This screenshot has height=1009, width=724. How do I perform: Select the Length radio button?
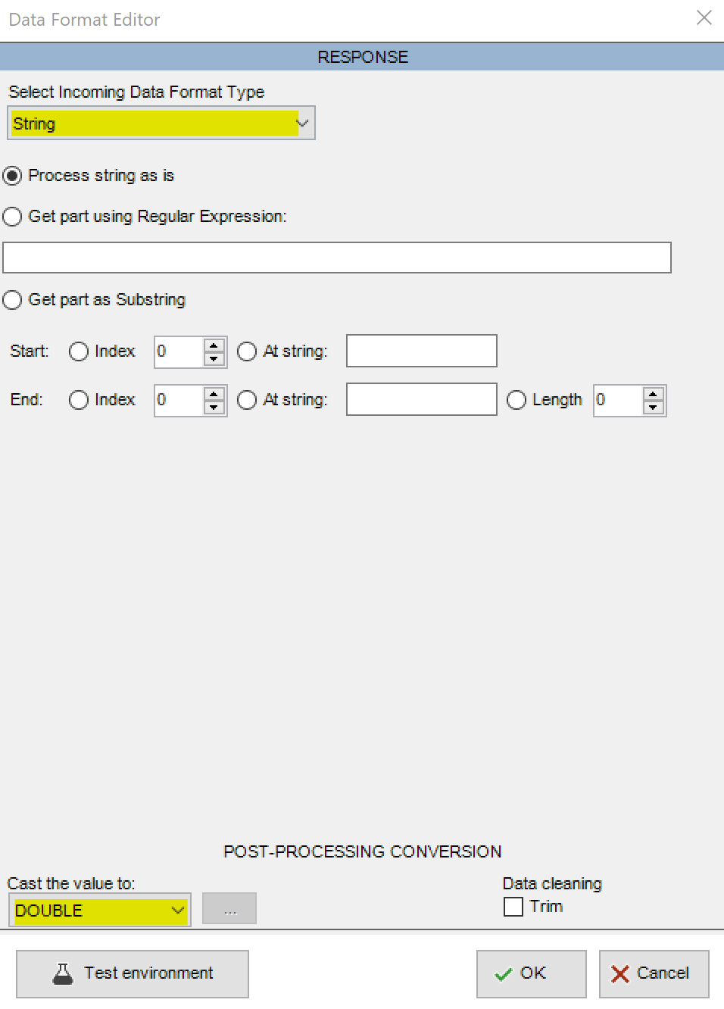pyautogui.click(x=516, y=400)
